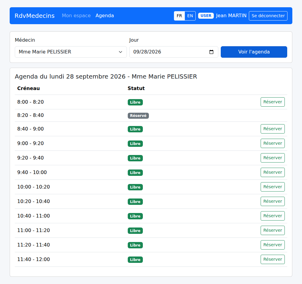
Task: Reserve the 8:00 - 8:20 slot
Action: pos(272,102)
